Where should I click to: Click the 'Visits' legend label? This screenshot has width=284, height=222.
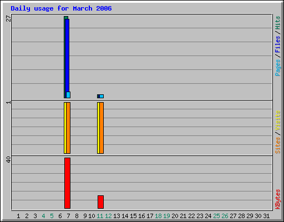tap(277, 120)
